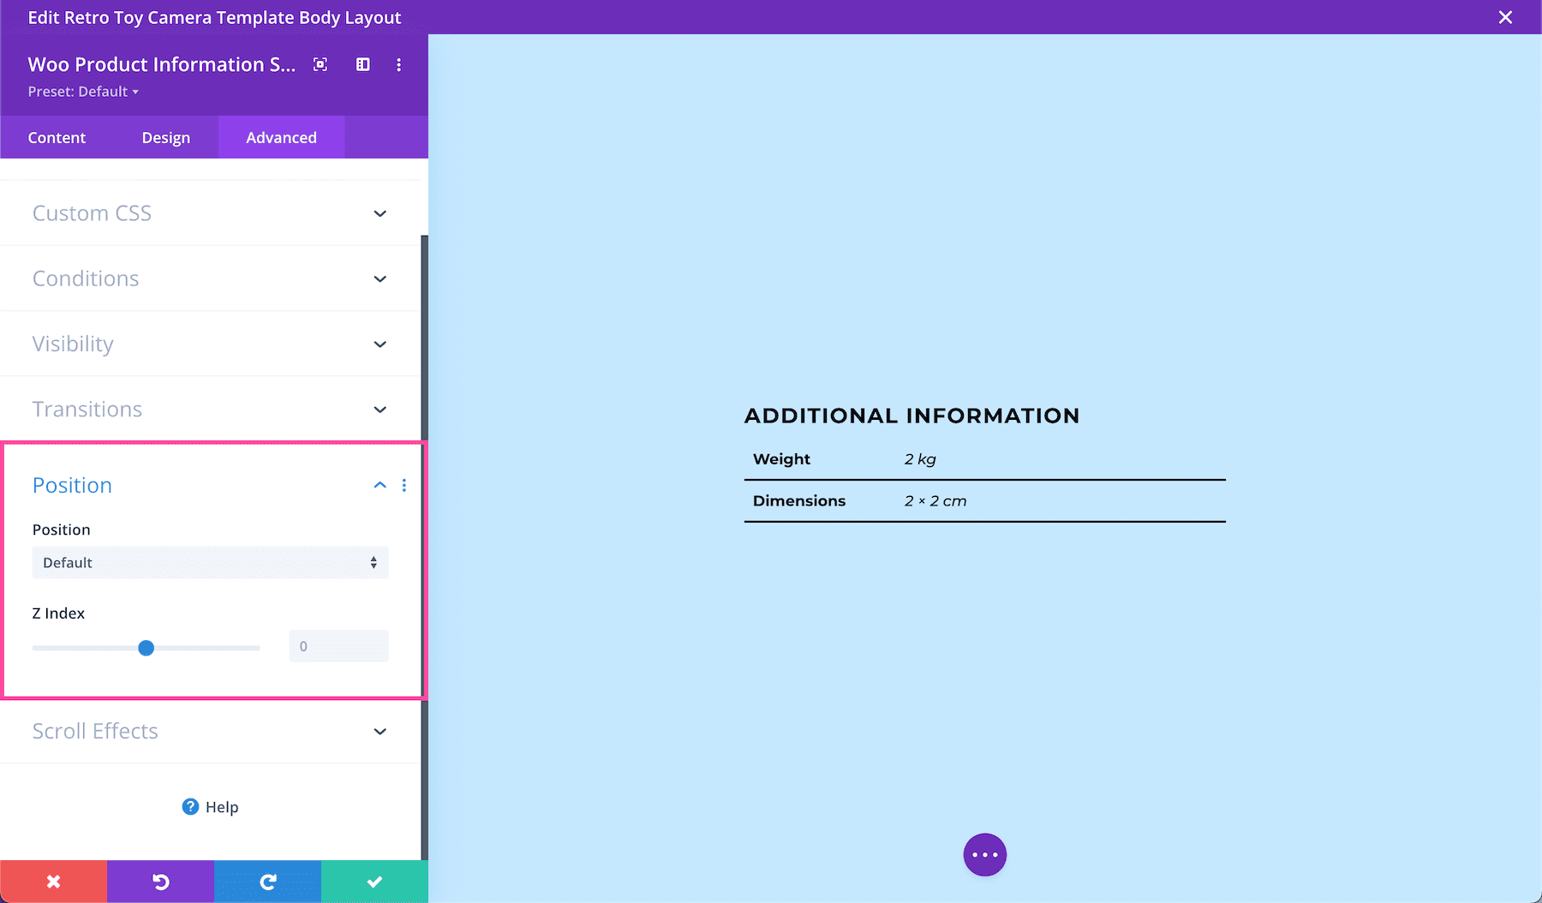Open the Preset: Default dropdown
The image size is (1542, 903).
[82, 92]
